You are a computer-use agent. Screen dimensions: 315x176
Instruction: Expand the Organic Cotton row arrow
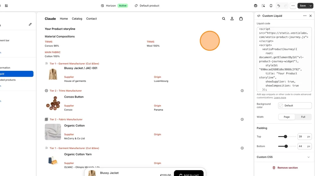point(242,119)
